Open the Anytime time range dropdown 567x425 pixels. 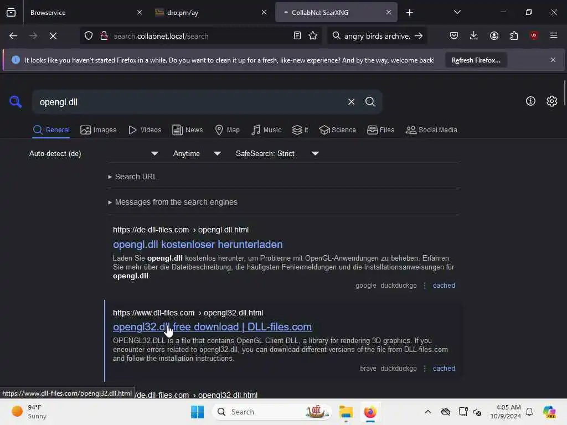[x=197, y=154]
